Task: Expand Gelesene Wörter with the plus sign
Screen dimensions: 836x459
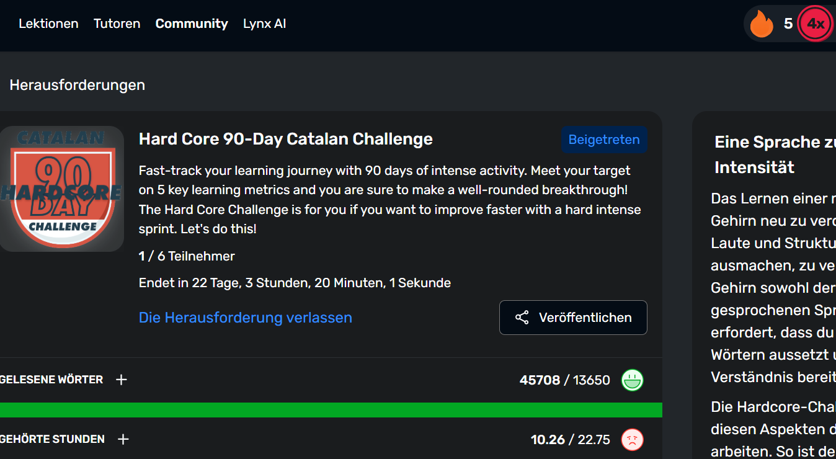Action: click(122, 380)
